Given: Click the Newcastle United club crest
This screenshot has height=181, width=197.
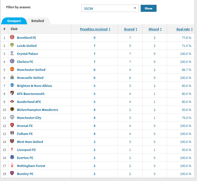Looking at the screenshot, I should [12, 77].
